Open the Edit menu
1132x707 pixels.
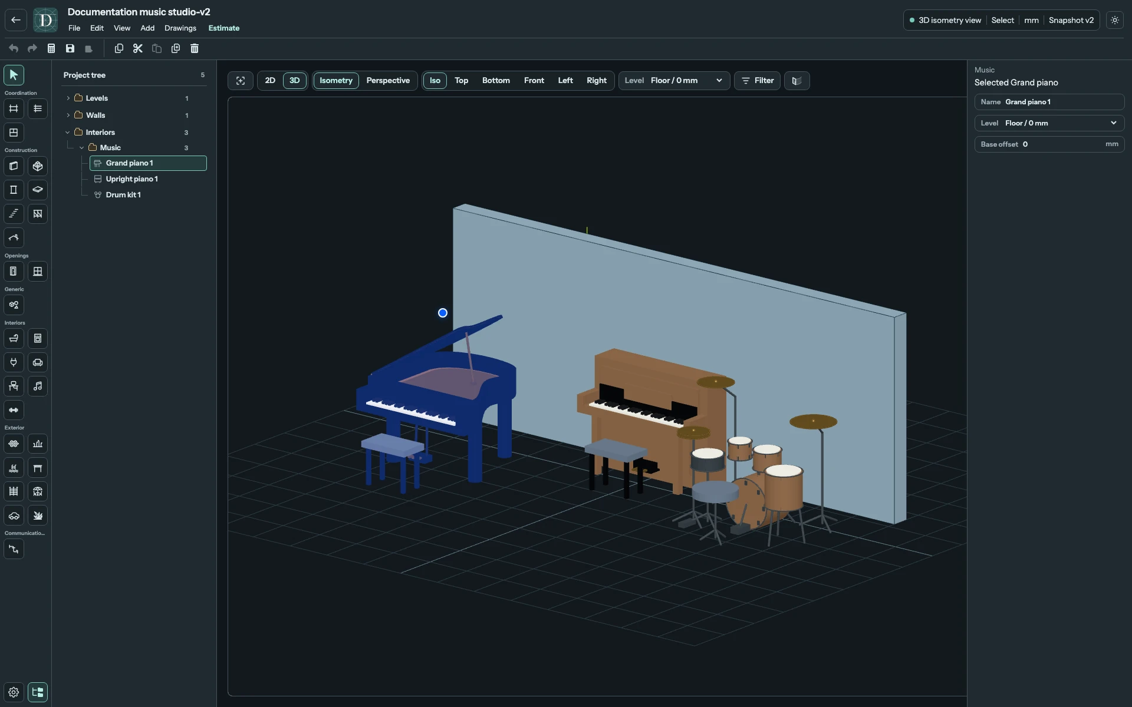click(x=97, y=28)
